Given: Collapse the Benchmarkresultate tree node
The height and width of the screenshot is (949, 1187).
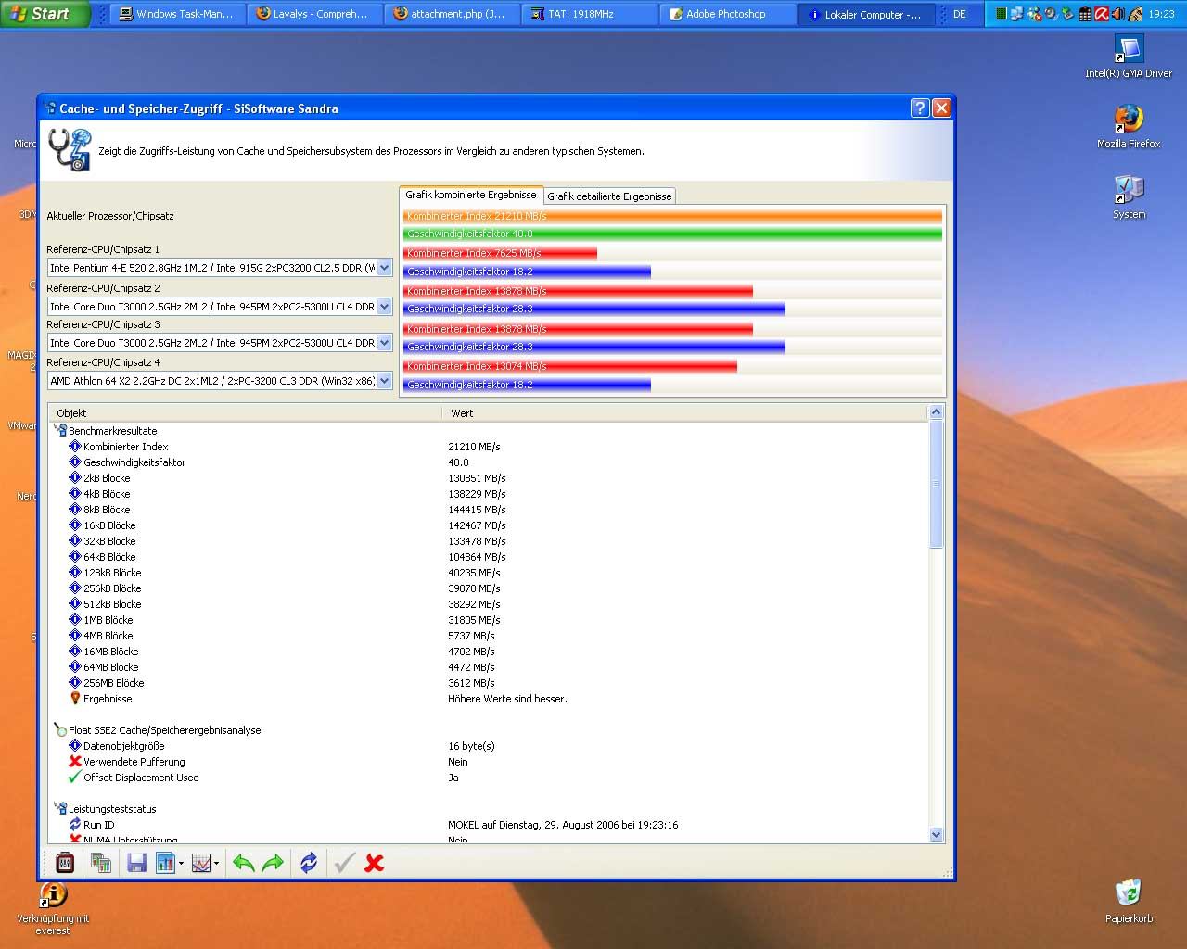Looking at the screenshot, I should coord(59,431).
